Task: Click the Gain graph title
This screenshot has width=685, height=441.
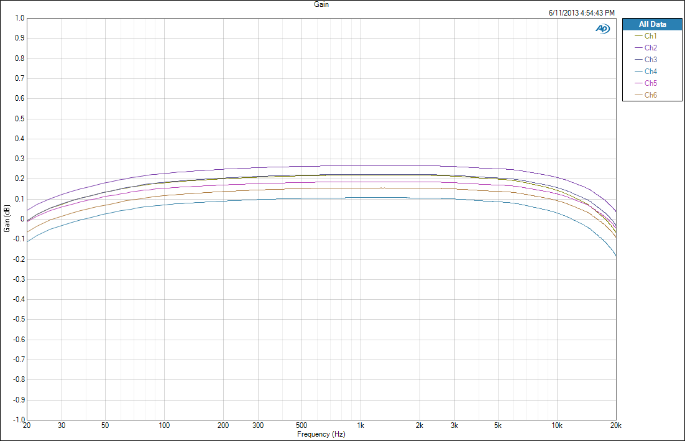Action: point(321,4)
